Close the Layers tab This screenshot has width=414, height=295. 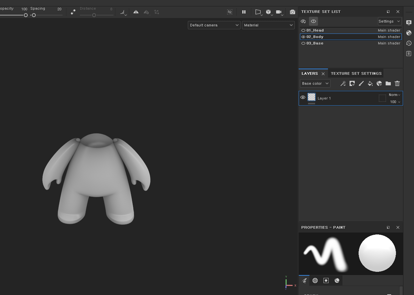coord(323,74)
